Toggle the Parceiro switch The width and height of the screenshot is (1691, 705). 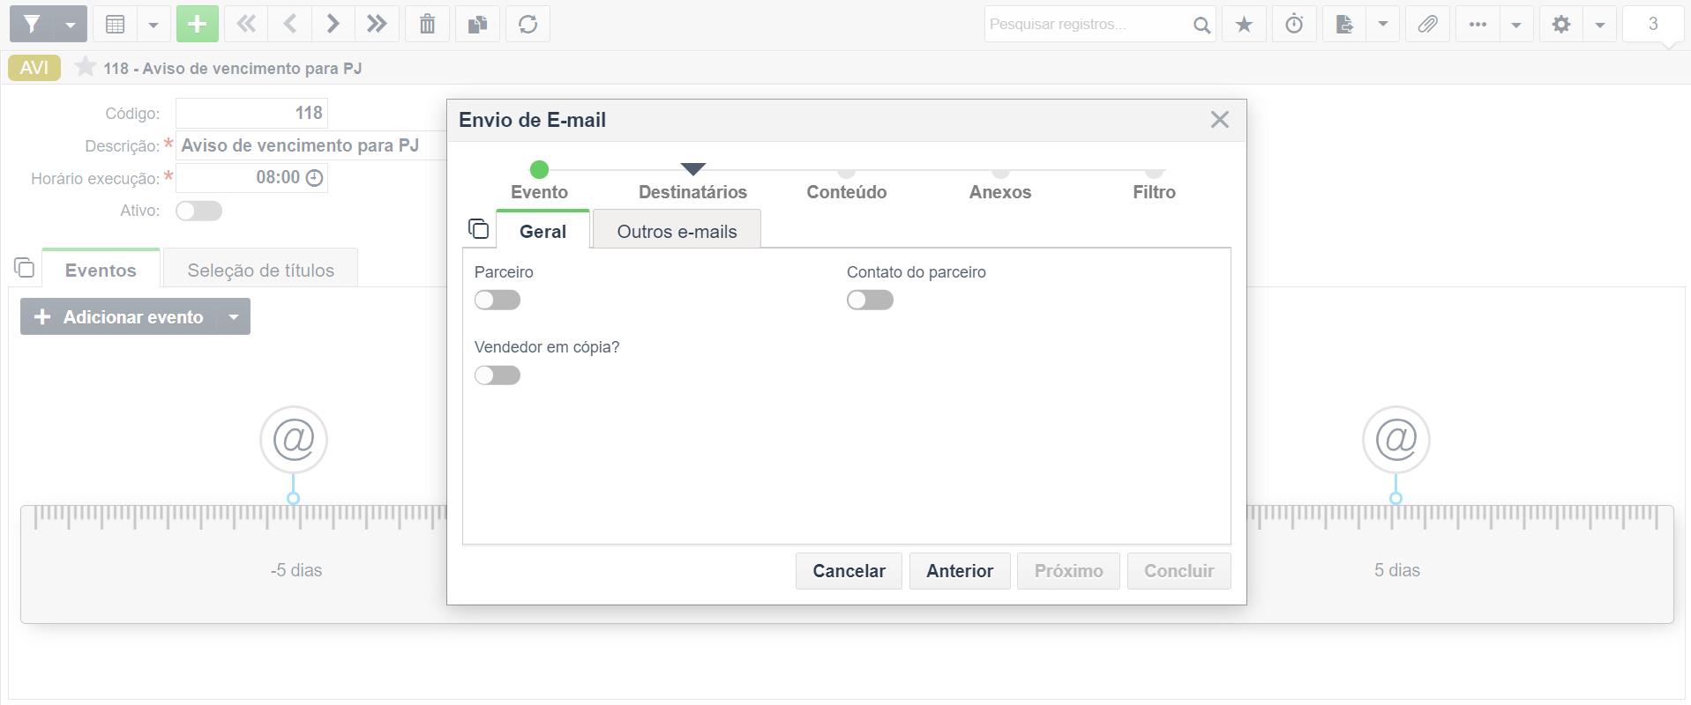498,301
